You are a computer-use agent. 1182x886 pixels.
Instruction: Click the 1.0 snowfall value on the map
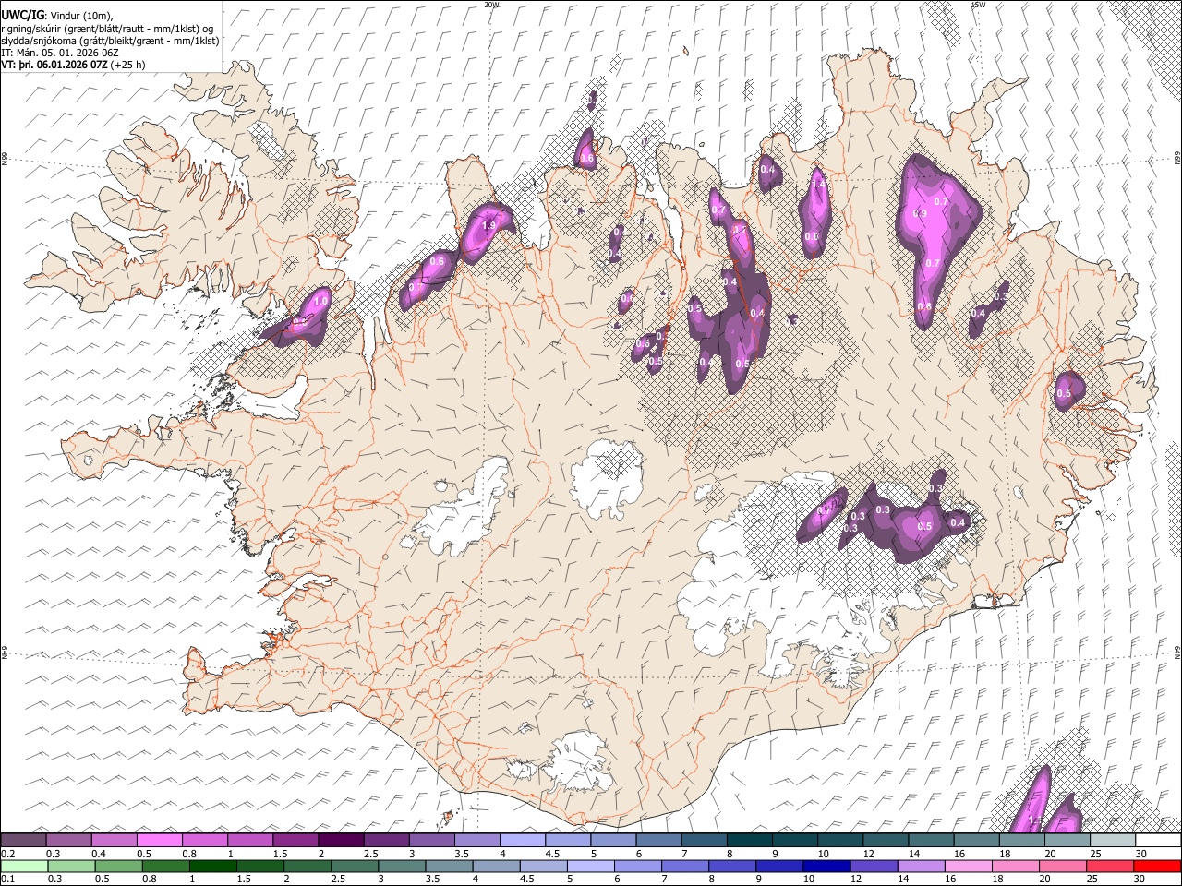point(321,301)
